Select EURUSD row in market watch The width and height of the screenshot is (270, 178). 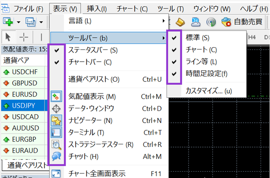tap(24, 94)
